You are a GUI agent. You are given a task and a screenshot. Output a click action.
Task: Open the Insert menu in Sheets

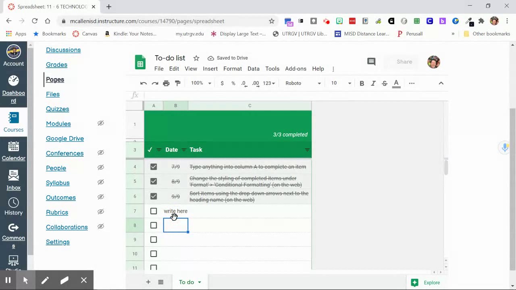pos(210,69)
